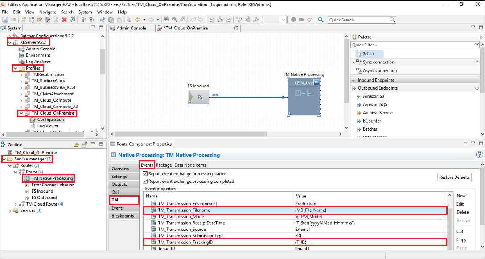This screenshot has width=485, height=259.
Task: Click the Delete button
Action: pos(462,212)
